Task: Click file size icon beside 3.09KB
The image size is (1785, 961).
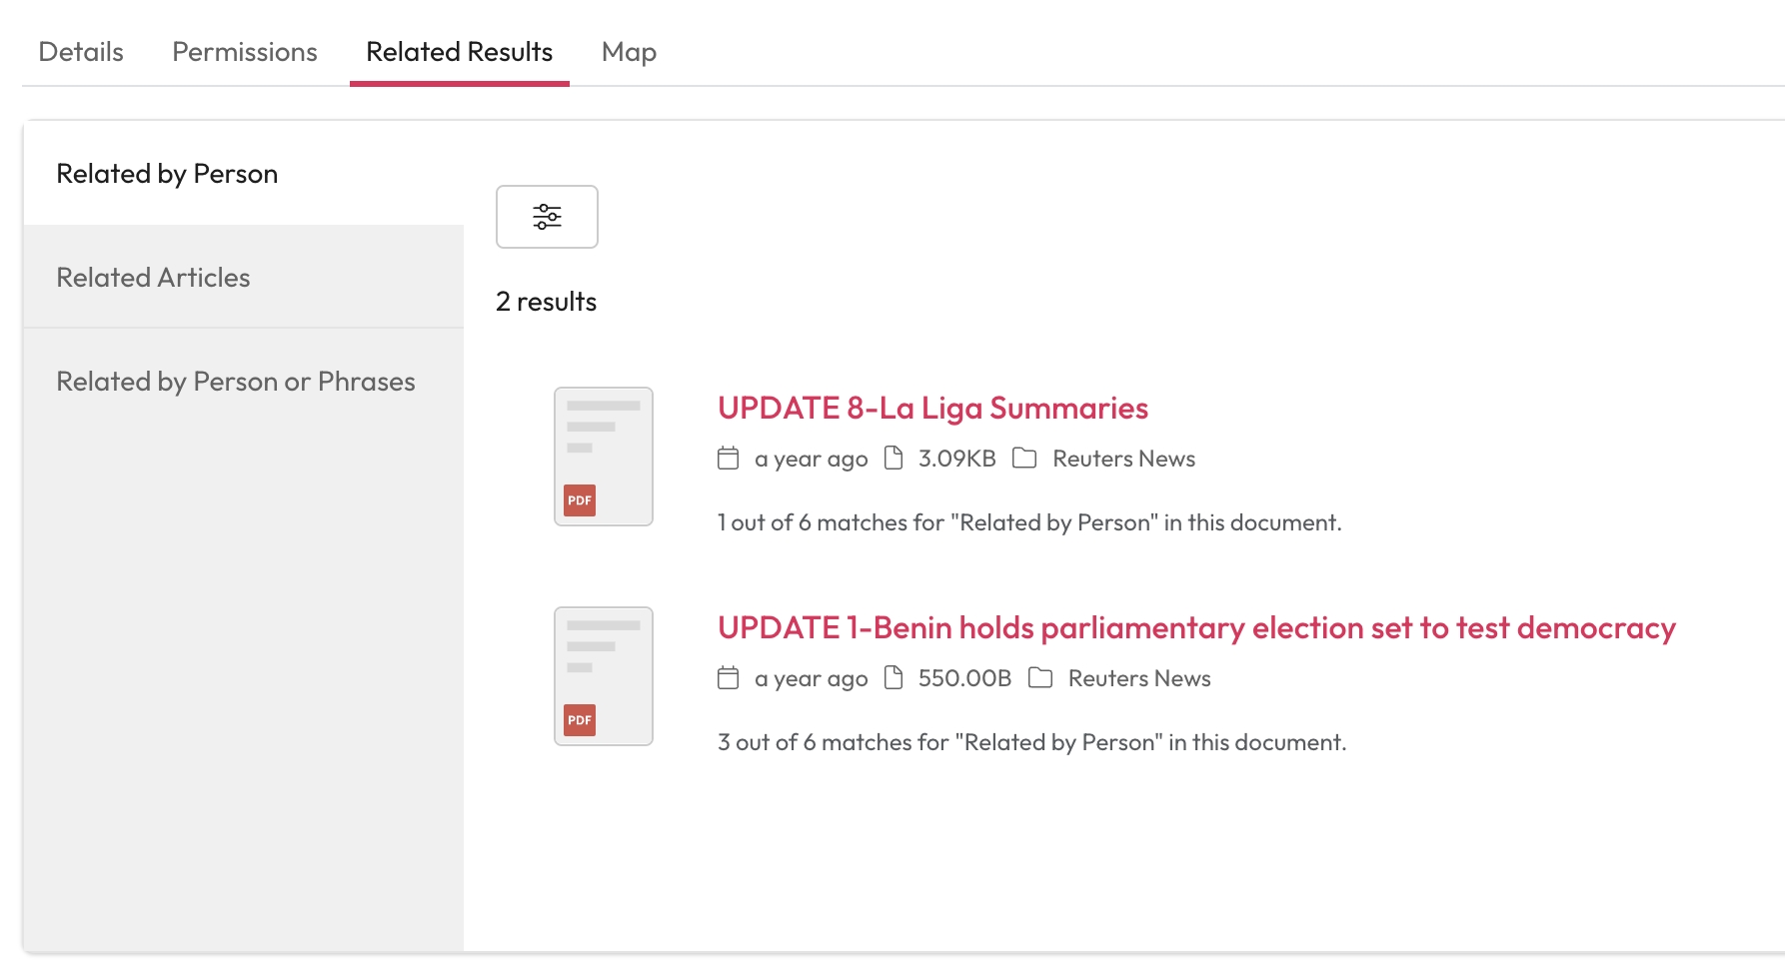Action: click(x=893, y=459)
